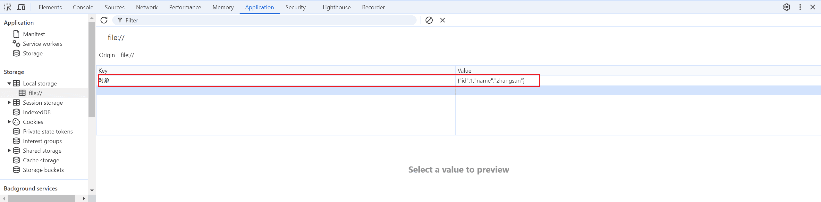Open Service workers in the sidebar
The image size is (821, 202).
pyautogui.click(x=43, y=44)
